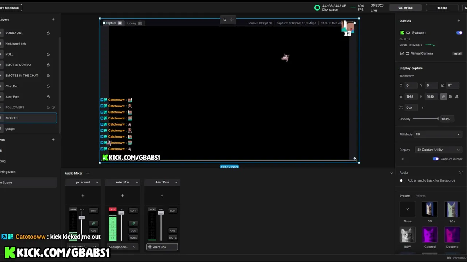
Task: Select the MOBITEL layer
Action: point(28,118)
